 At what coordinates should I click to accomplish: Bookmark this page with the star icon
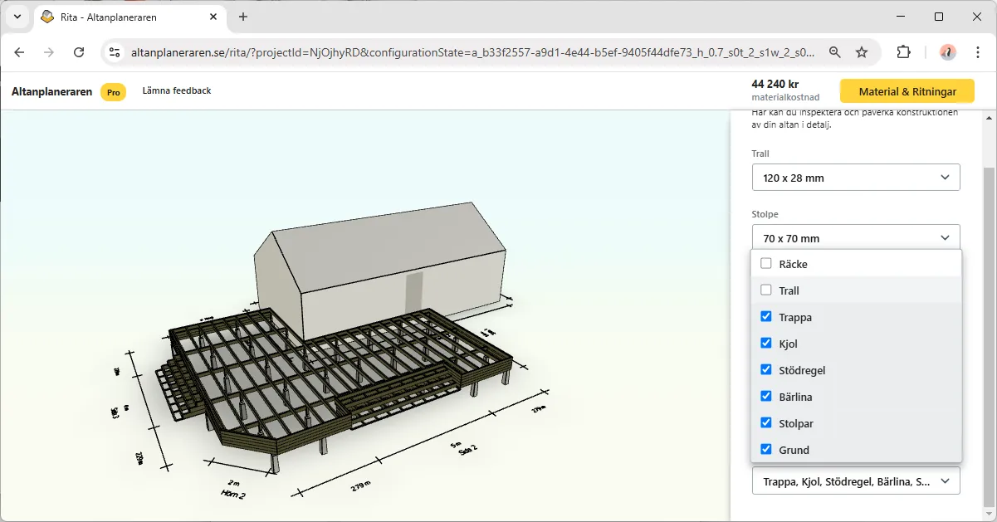coord(862,52)
